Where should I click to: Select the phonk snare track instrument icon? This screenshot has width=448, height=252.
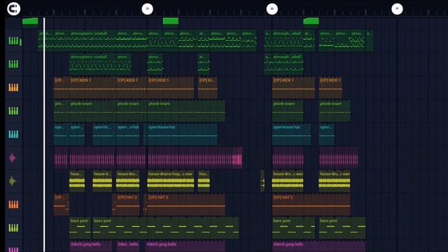13,111
